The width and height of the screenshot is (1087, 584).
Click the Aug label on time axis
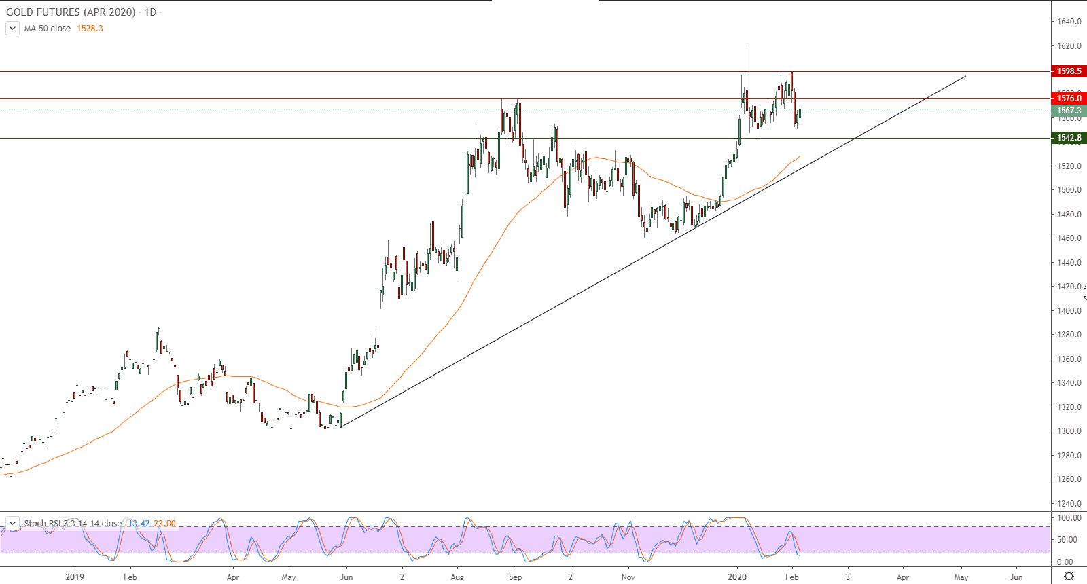click(457, 577)
